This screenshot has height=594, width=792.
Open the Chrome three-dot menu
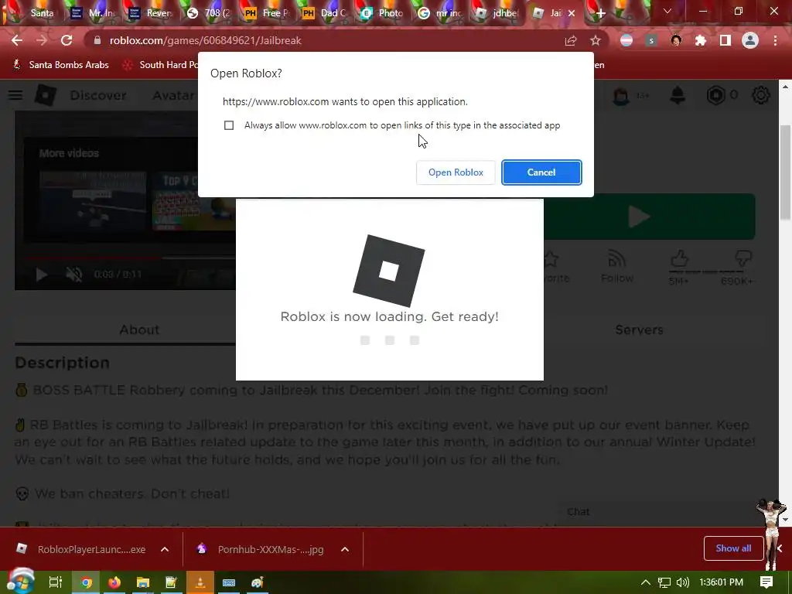point(775,40)
